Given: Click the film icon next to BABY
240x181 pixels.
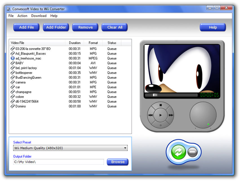Looking at the screenshot, I should (13, 63).
